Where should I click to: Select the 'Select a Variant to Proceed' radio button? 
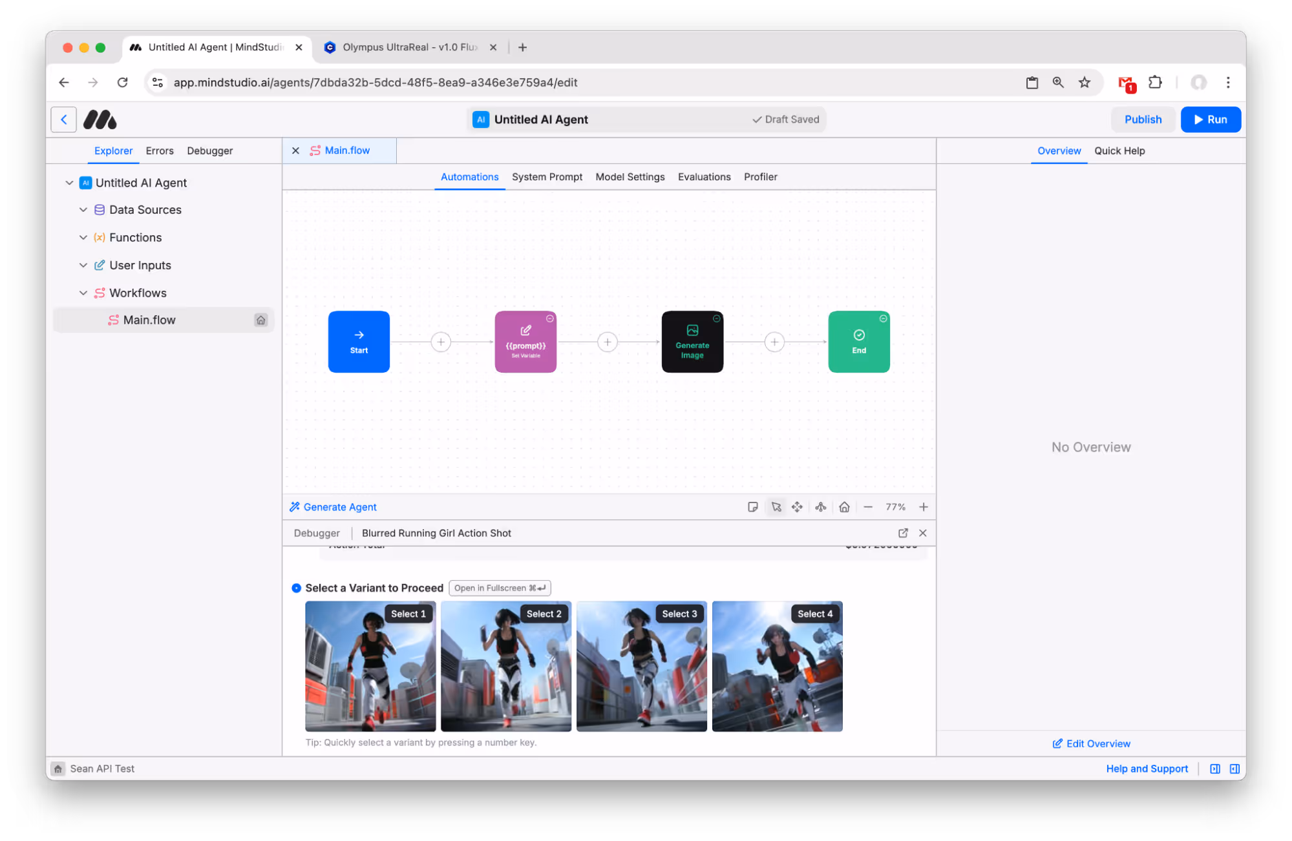pos(296,588)
